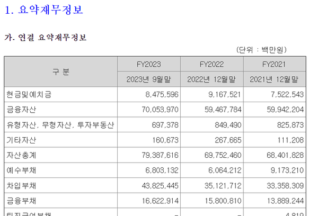Click the '(단위 : 백만원)' unit note

coord(261,50)
